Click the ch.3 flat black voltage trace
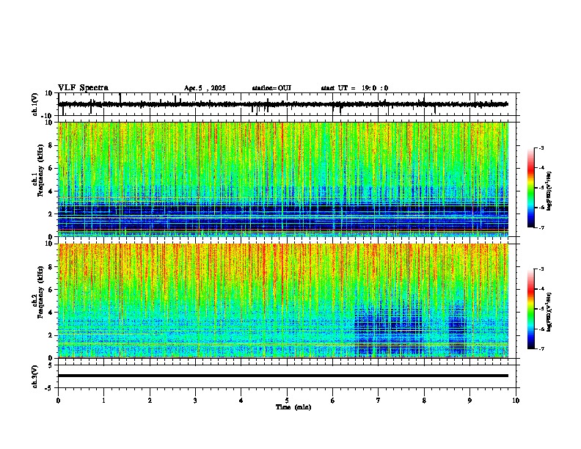This screenshot has width=581, height=449. [283, 376]
